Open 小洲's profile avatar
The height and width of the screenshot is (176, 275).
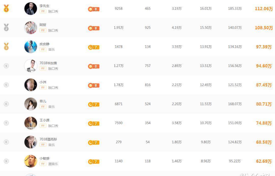(31, 85)
